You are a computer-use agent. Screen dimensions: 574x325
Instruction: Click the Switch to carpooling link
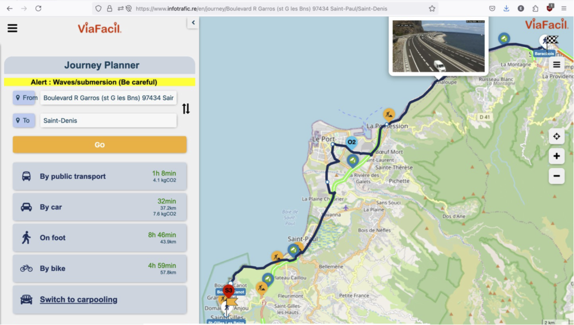pyautogui.click(x=78, y=300)
